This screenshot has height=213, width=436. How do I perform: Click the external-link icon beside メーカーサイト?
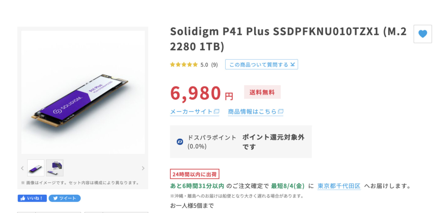pyautogui.click(x=216, y=112)
